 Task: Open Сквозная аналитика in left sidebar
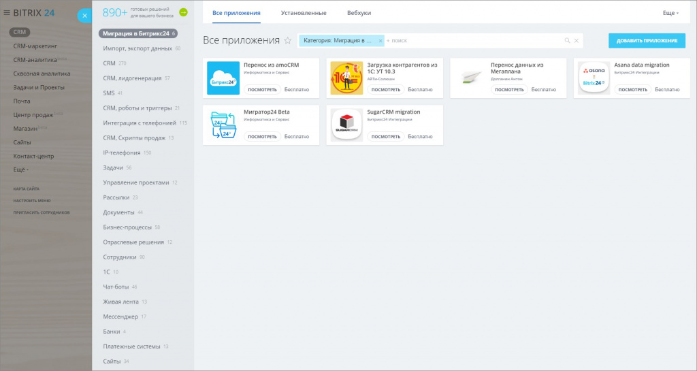(42, 74)
